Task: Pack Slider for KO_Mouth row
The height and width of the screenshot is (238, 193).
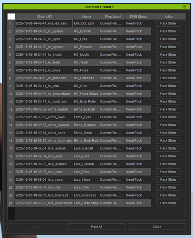Action: (168, 54)
